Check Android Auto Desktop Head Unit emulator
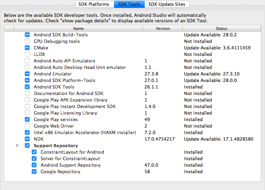 point(27,67)
